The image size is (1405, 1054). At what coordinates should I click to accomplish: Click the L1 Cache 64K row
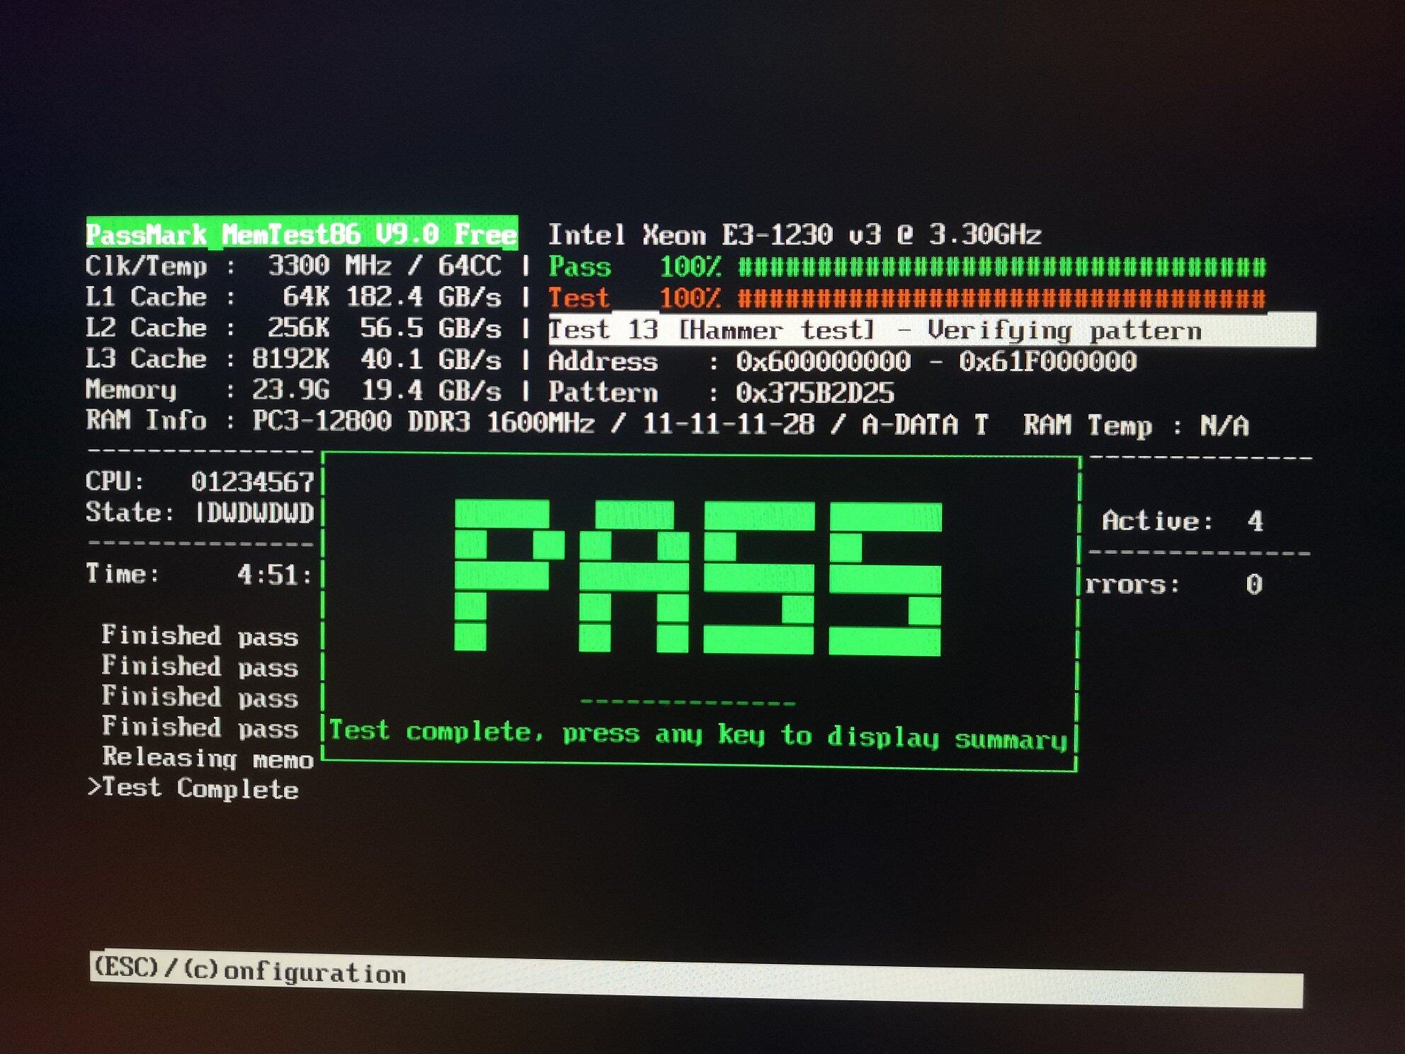coord(293,297)
